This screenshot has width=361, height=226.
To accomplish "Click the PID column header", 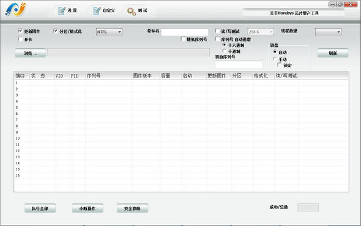I will point(78,76).
